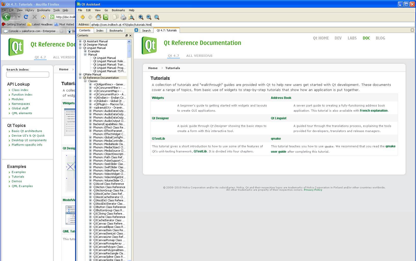Screen dimensions: 416x261
Task: Open Find in Text from the toolbar
Action: tap(131, 17)
